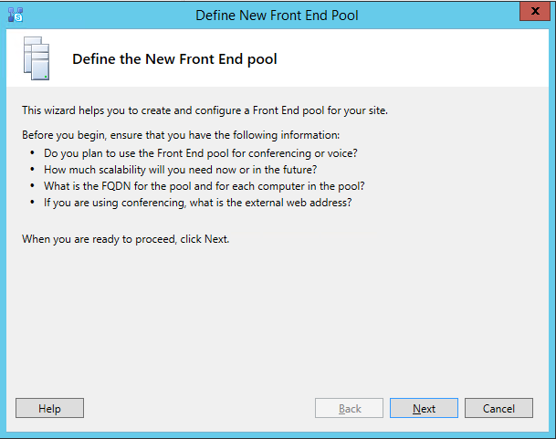The width and height of the screenshot is (556, 439).
Task: Click the 'Define the New Front End pool' heading
Action: [x=174, y=59]
